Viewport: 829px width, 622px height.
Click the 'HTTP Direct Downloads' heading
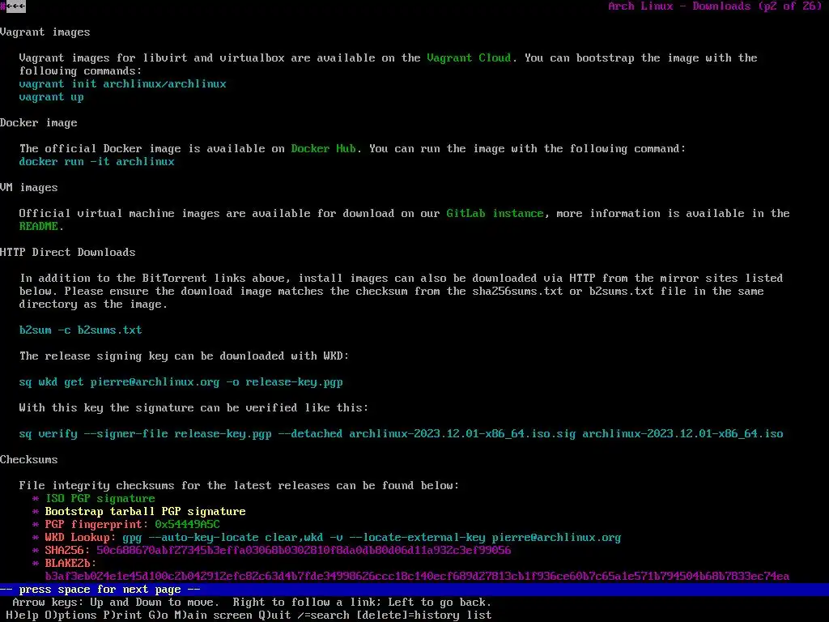(x=68, y=253)
